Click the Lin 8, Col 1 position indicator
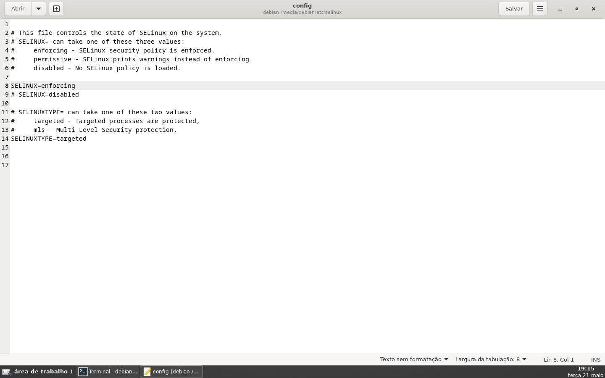 (x=558, y=360)
